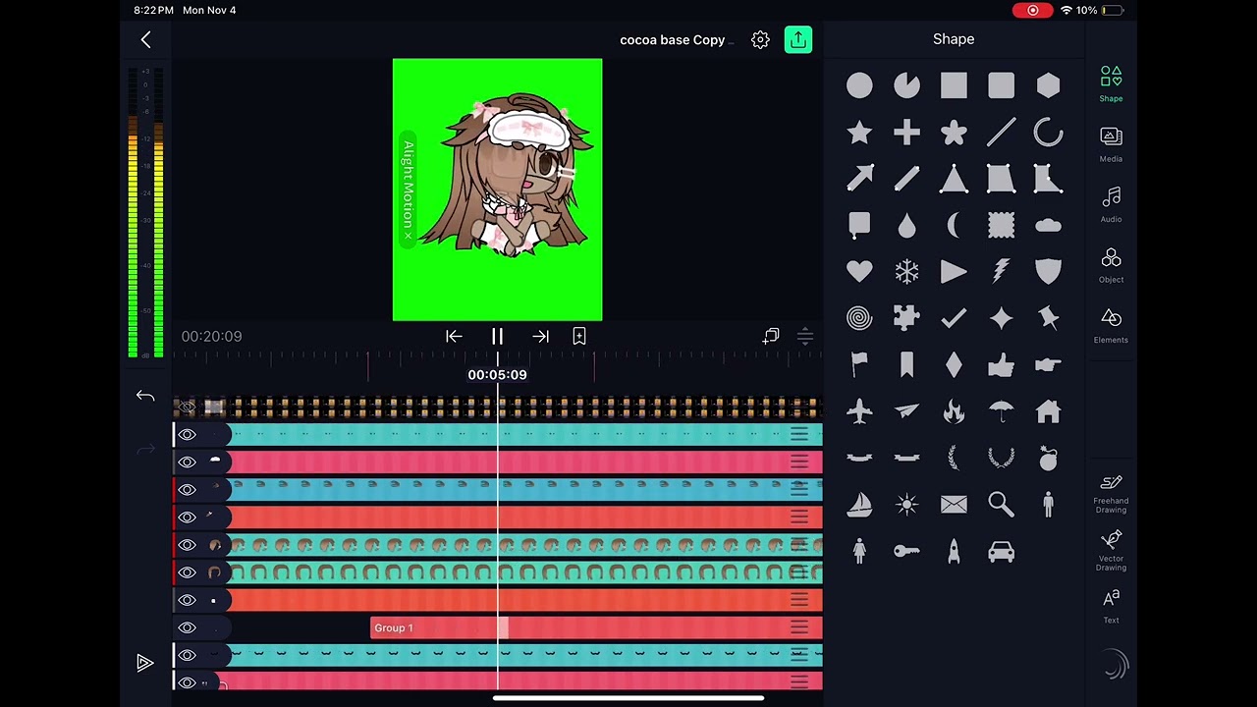Choose the crescent moon shape
This screenshot has width=1257, height=707.
954,226
